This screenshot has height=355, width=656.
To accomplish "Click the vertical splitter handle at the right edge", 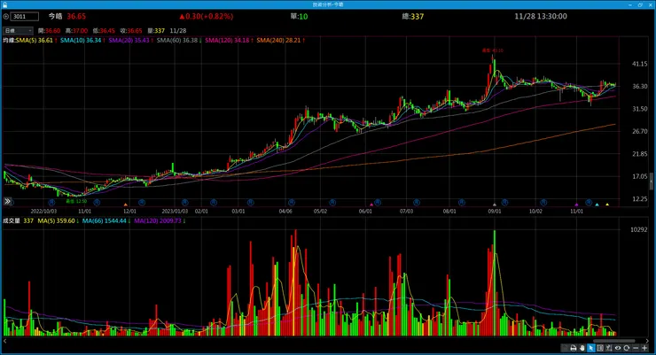I will coord(651,181).
